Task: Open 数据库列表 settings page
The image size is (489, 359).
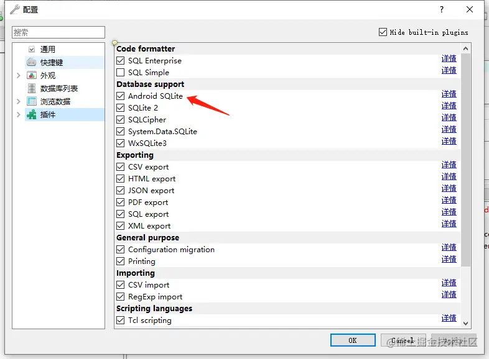Action: point(59,88)
